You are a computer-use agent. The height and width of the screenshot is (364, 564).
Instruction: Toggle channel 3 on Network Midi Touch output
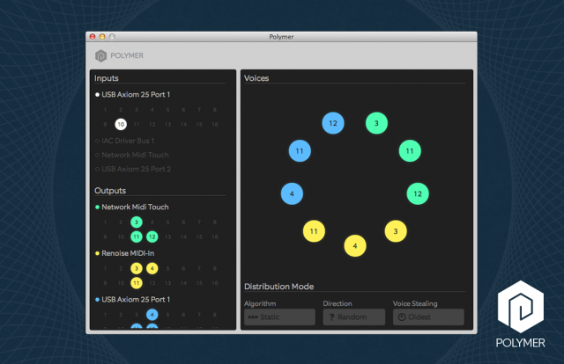[137, 222]
